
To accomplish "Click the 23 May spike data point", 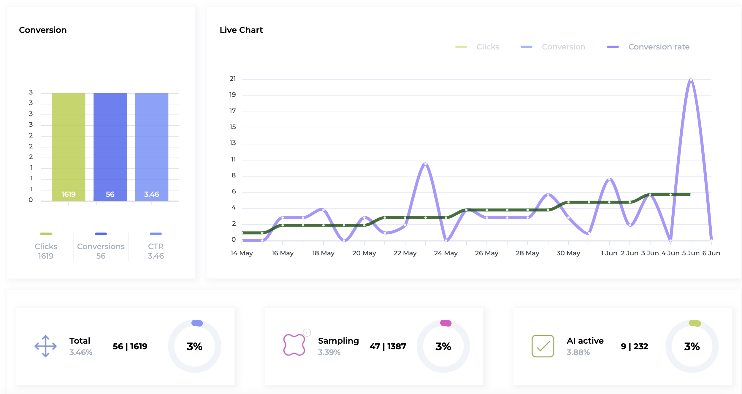I will (x=426, y=164).
